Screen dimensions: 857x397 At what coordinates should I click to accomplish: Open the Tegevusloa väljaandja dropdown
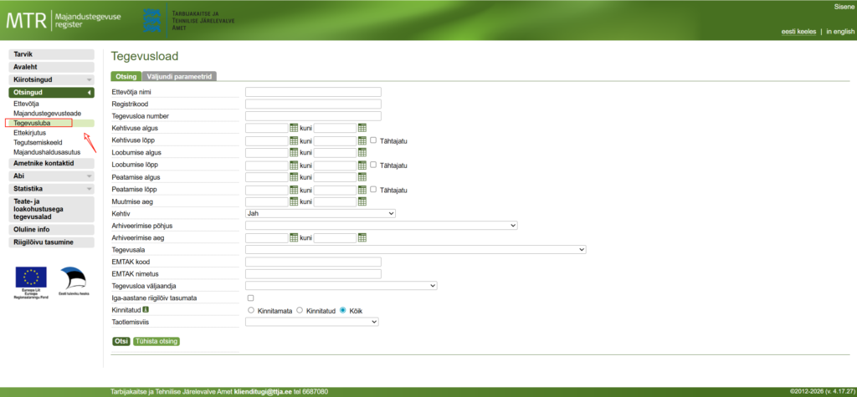tap(341, 286)
